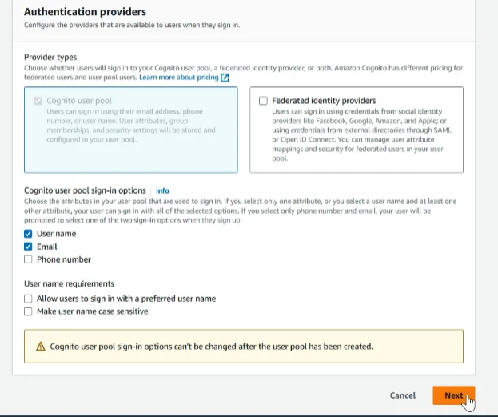Click the Cognito user pool card description
The height and width of the screenshot is (417, 498).
[x=131, y=126]
